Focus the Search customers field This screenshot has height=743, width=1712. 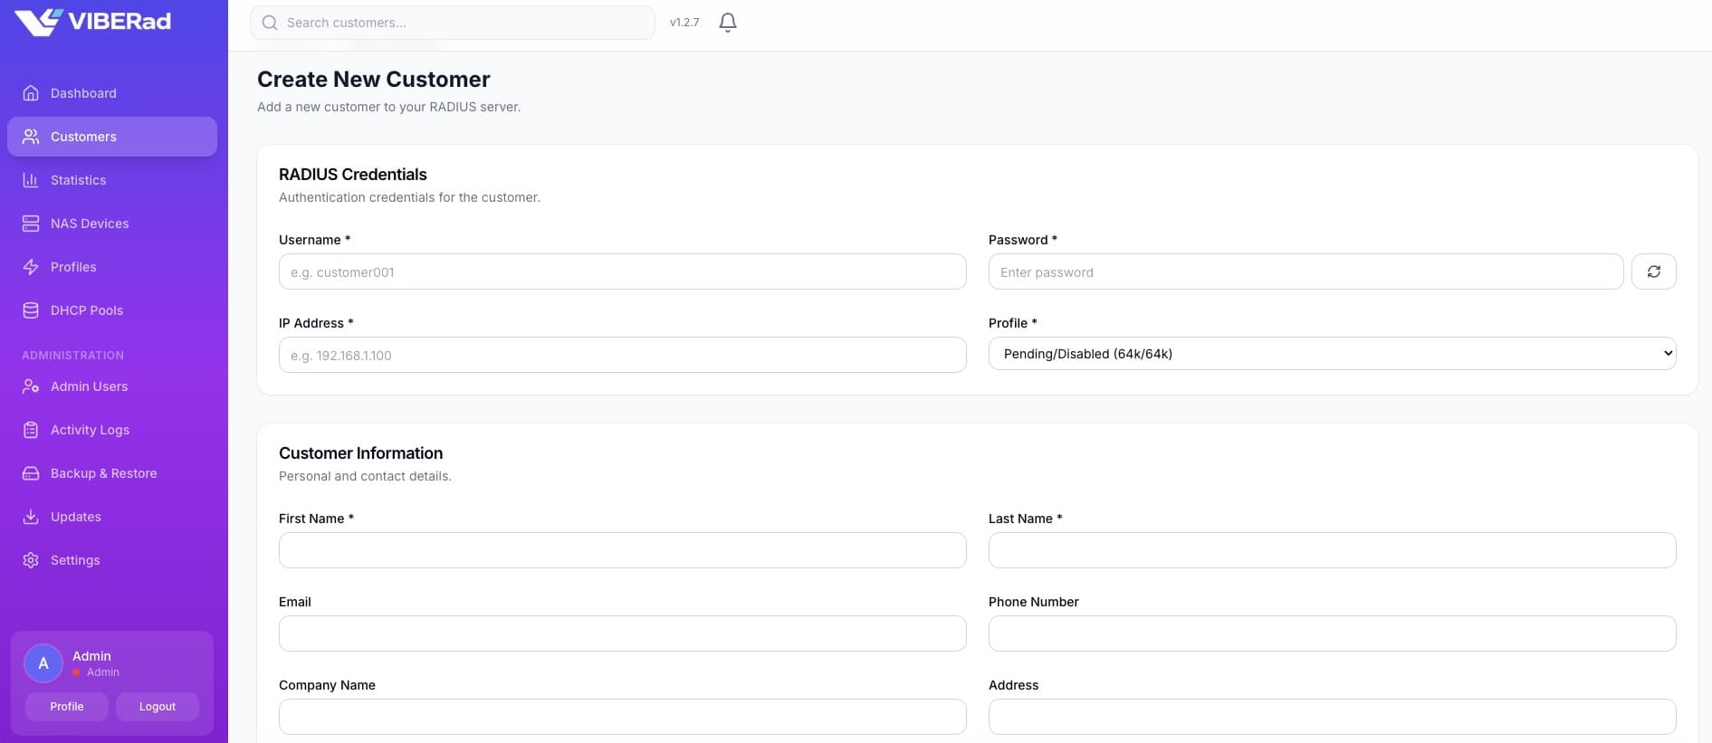pyautogui.click(x=453, y=23)
